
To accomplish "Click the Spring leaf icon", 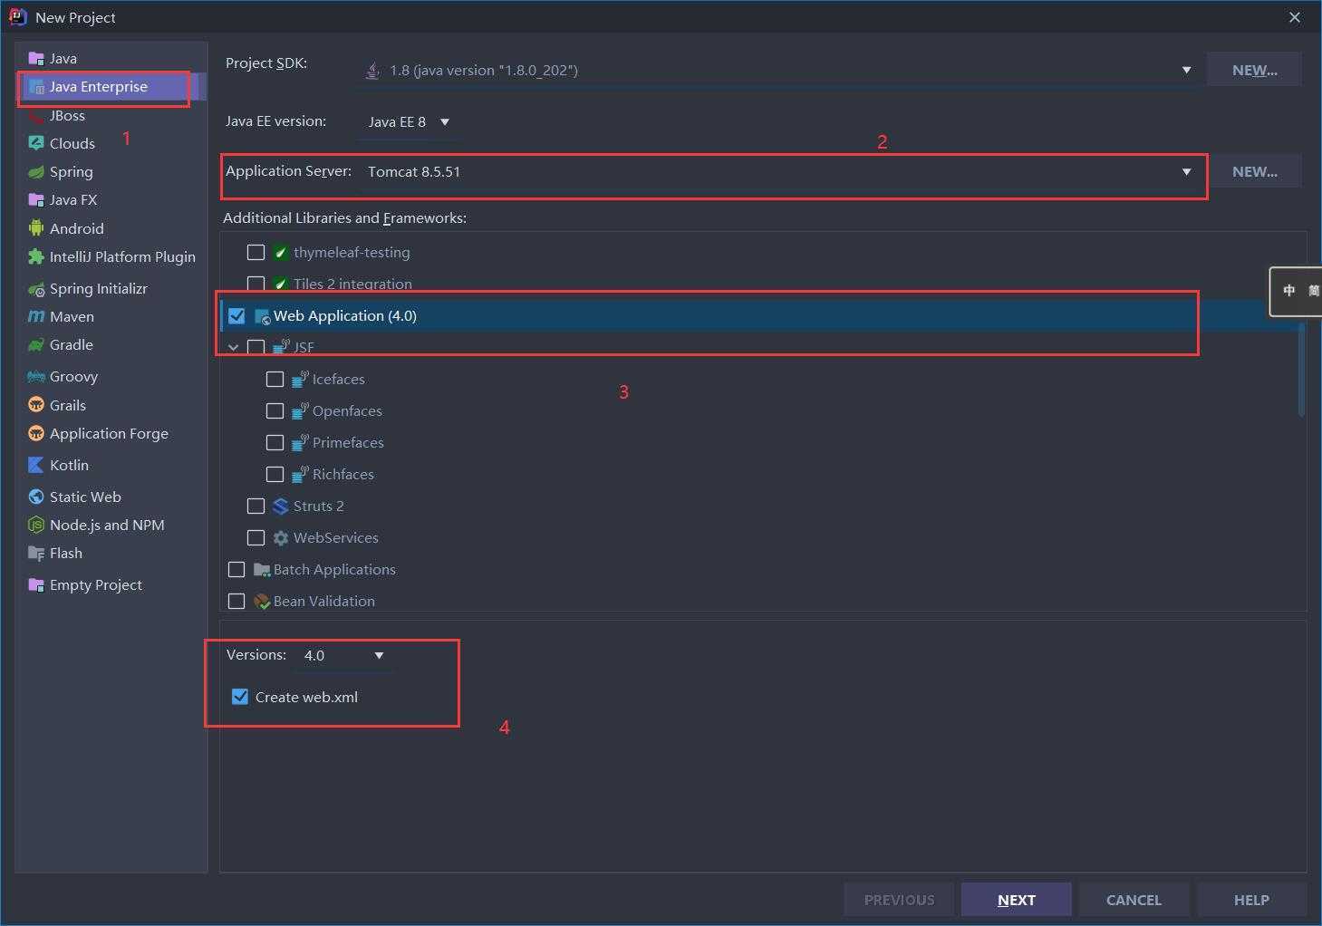I will (x=36, y=171).
